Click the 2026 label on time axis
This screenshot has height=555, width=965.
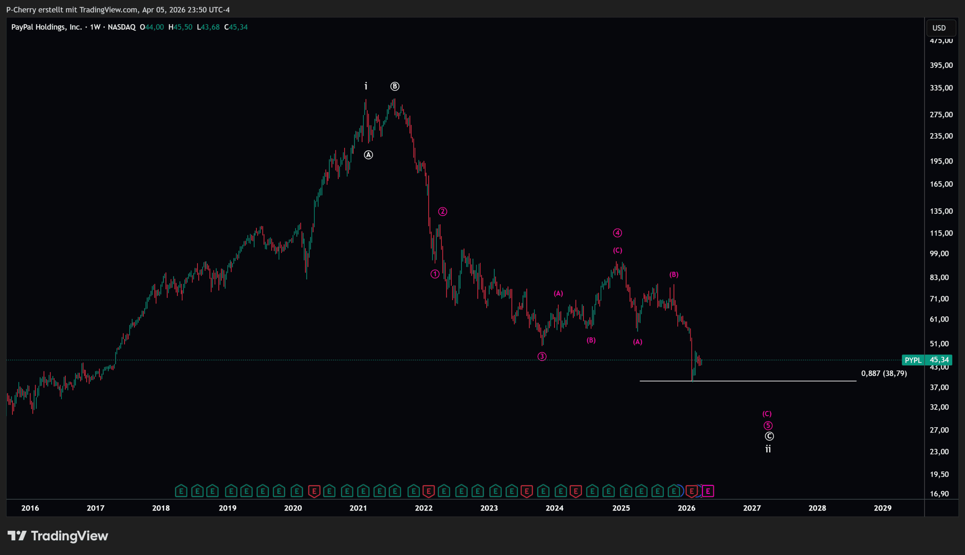(x=686, y=508)
